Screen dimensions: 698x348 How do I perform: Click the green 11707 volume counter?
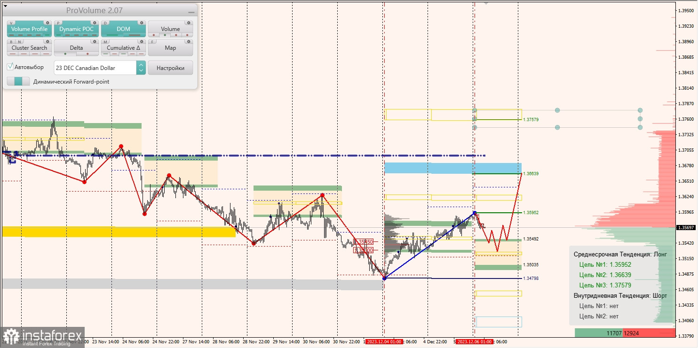click(599, 333)
